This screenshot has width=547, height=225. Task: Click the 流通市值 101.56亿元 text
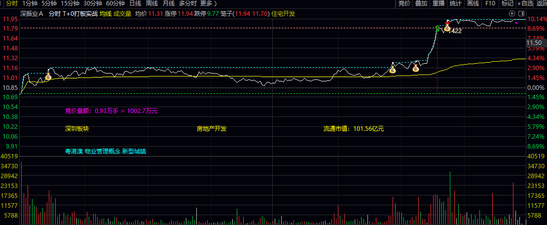[x=353, y=129]
